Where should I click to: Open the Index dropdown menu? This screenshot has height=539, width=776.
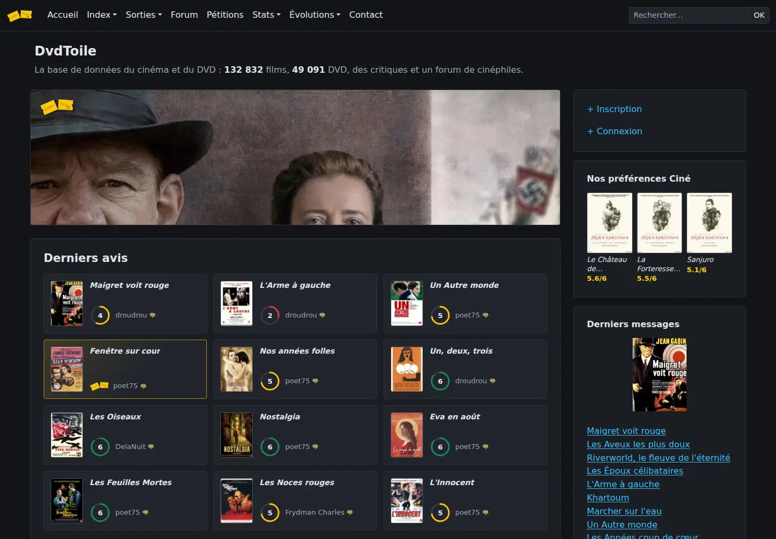[x=102, y=15]
